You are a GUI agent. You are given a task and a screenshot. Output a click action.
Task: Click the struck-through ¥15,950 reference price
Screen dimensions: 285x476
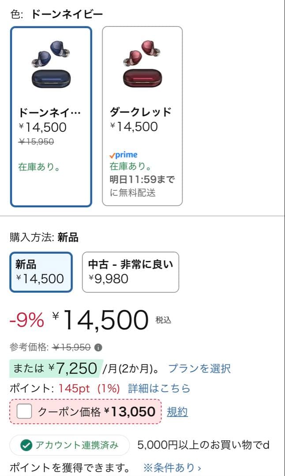71,347
